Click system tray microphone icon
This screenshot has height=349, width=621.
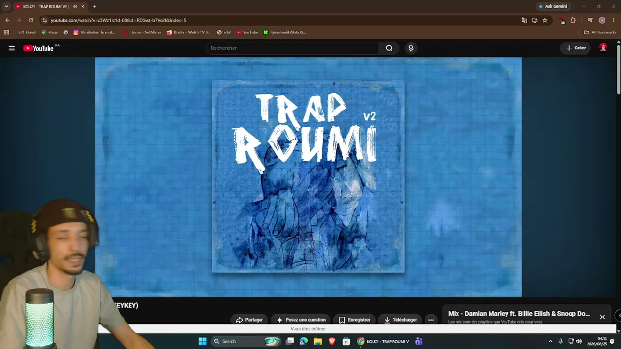(561, 341)
